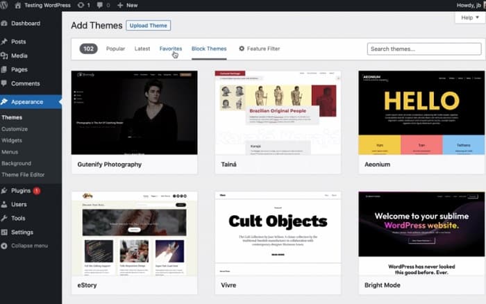Open the Customize submenu item

pos(15,129)
